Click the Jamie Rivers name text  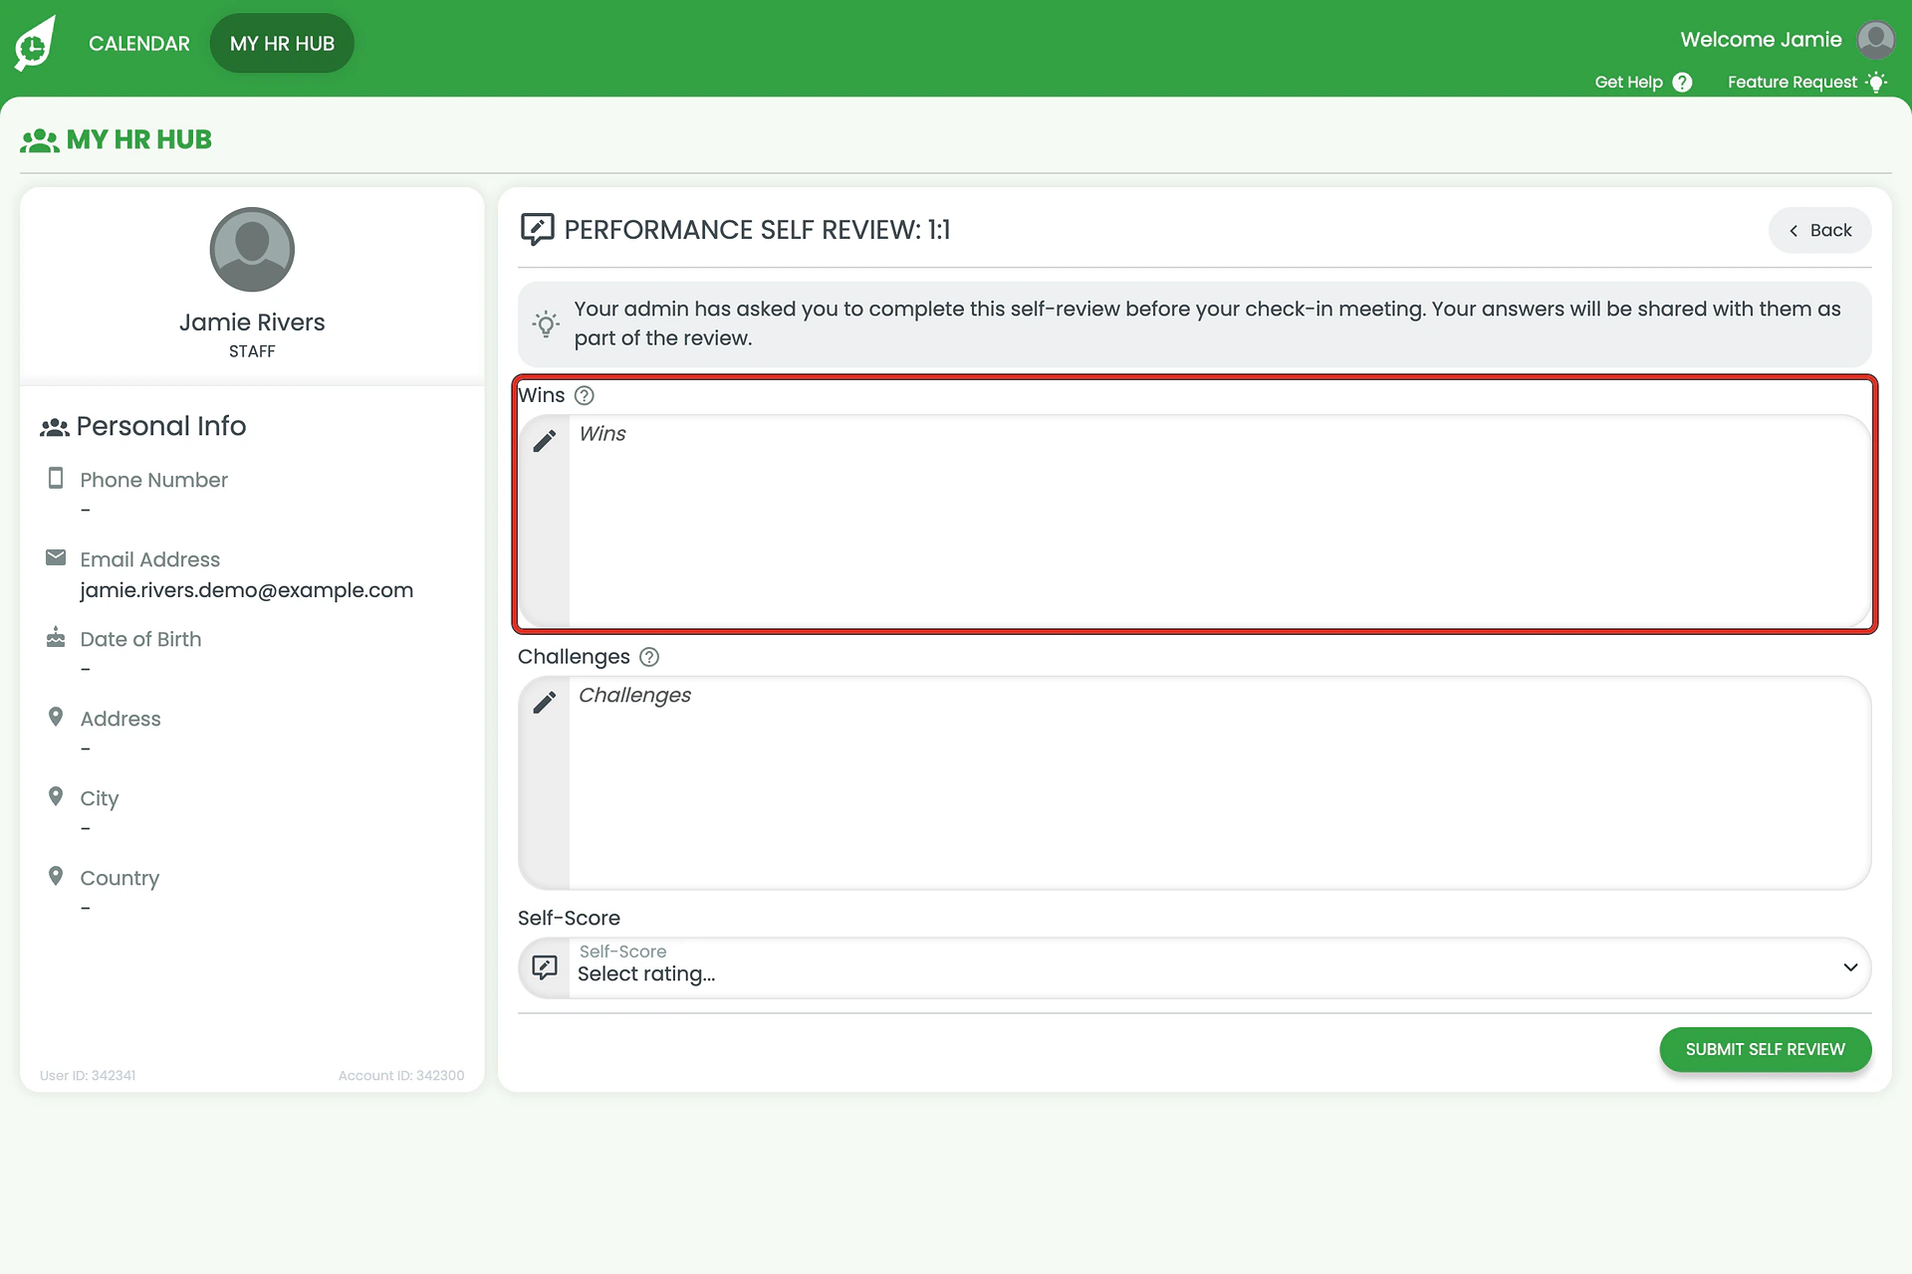[252, 322]
